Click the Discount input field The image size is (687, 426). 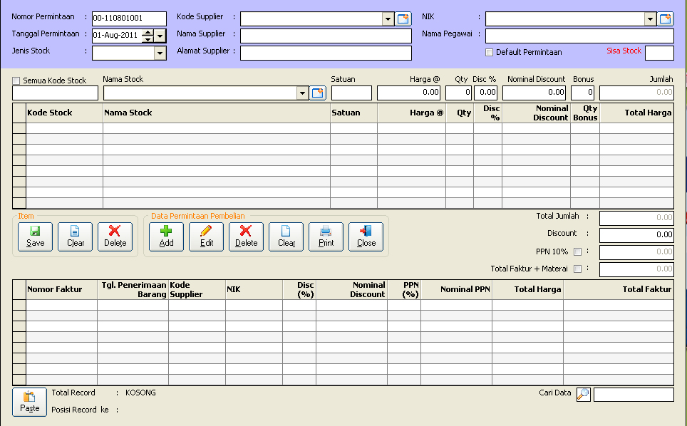click(x=636, y=235)
